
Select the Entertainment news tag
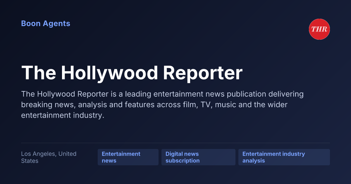(x=128, y=157)
